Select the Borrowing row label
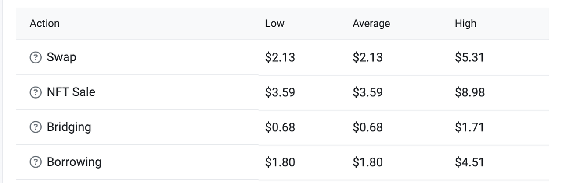Screen dimensions: 562x183 coord(74,162)
